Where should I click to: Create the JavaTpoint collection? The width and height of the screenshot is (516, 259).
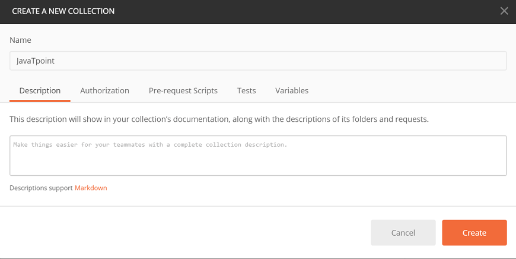tap(474, 233)
